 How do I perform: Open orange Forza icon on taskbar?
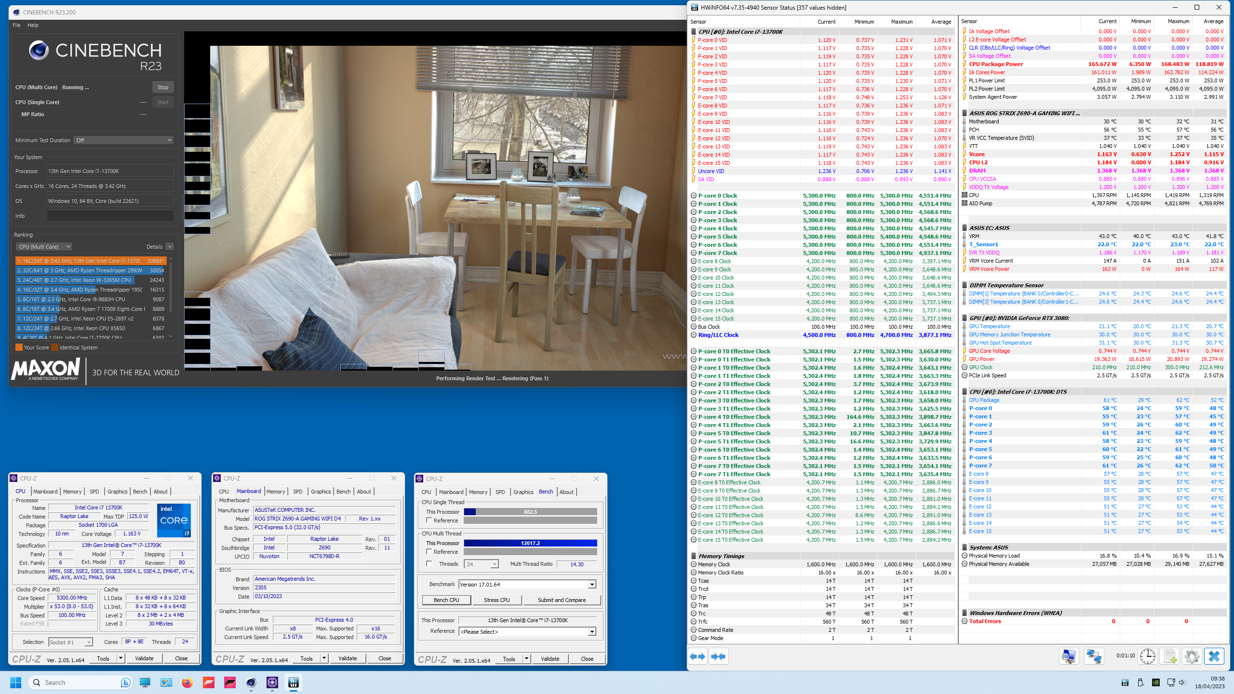coord(209,682)
